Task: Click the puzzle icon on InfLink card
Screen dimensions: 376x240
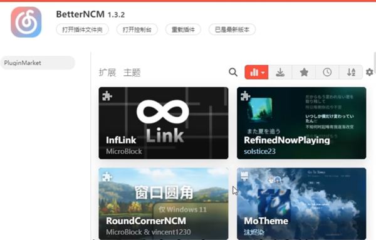Action: pyautogui.click(x=107, y=96)
